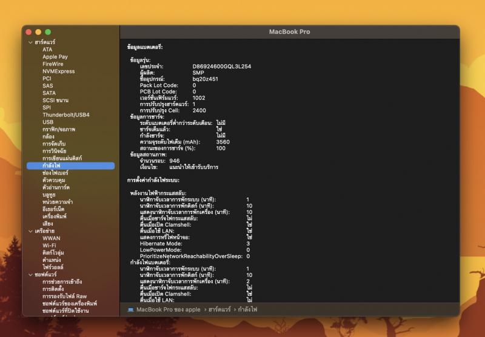Show USB device information

(x=48, y=122)
